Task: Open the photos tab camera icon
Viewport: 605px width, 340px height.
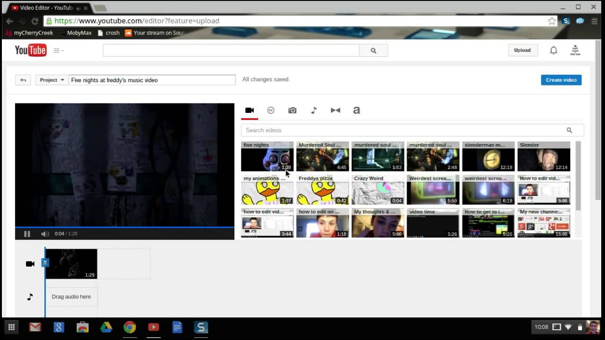Action: (x=293, y=110)
